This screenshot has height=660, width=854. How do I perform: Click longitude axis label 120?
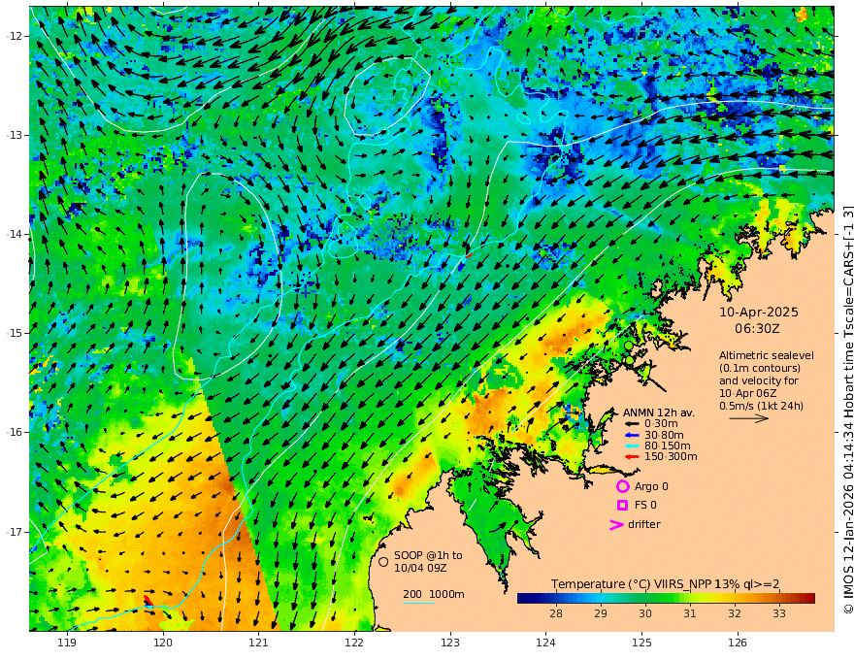click(163, 643)
